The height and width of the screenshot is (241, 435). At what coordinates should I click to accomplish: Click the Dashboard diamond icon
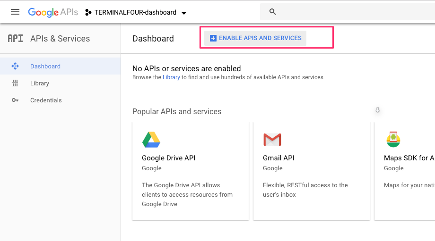click(x=15, y=66)
